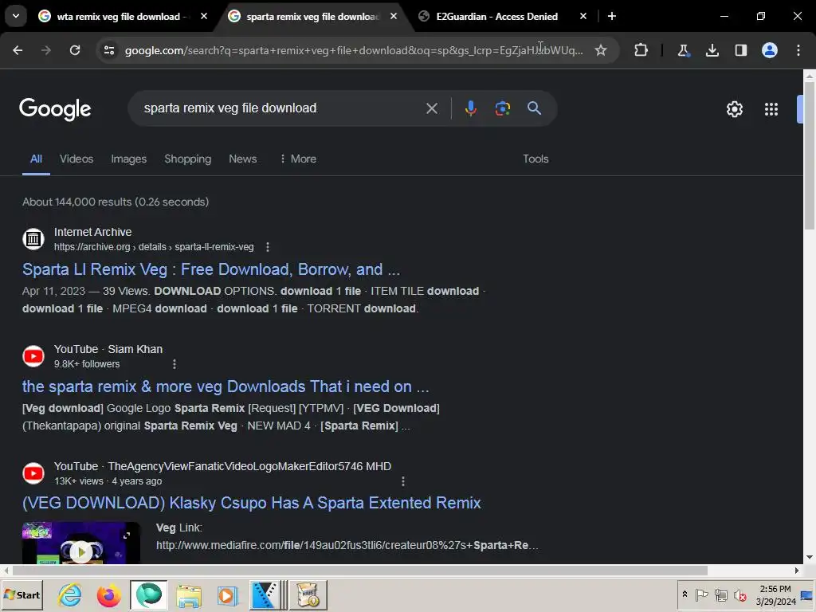816x612 pixels.
Task: Close the wta remix veg tab
Action: [204, 16]
